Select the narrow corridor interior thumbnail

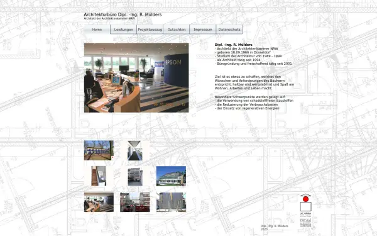point(135,150)
